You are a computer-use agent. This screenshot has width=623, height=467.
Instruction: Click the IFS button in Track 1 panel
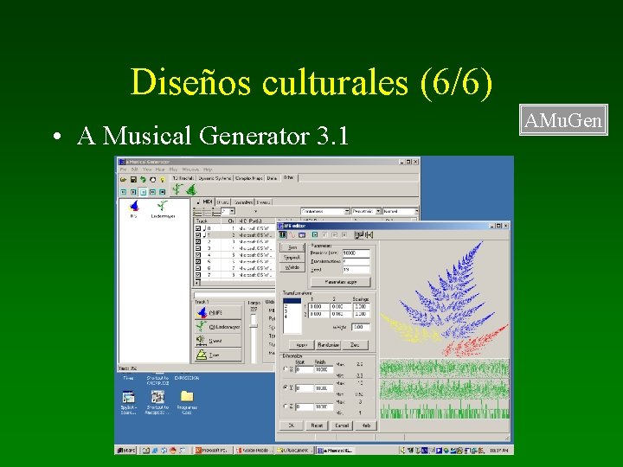pos(218,312)
